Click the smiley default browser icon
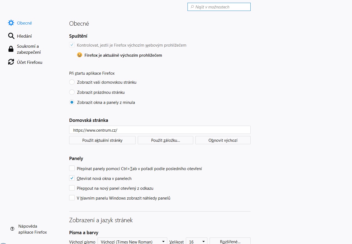352x244 pixels. coord(80,55)
